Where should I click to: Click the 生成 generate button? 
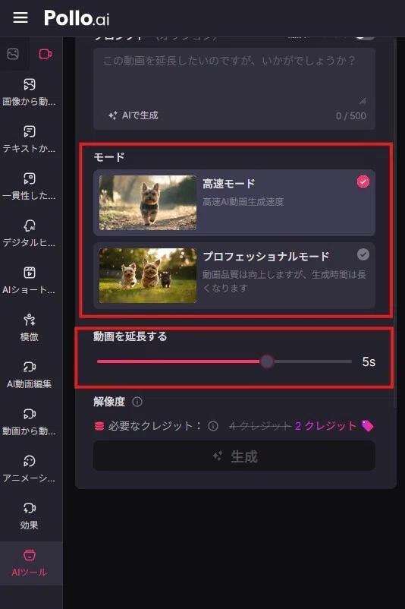pos(234,456)
